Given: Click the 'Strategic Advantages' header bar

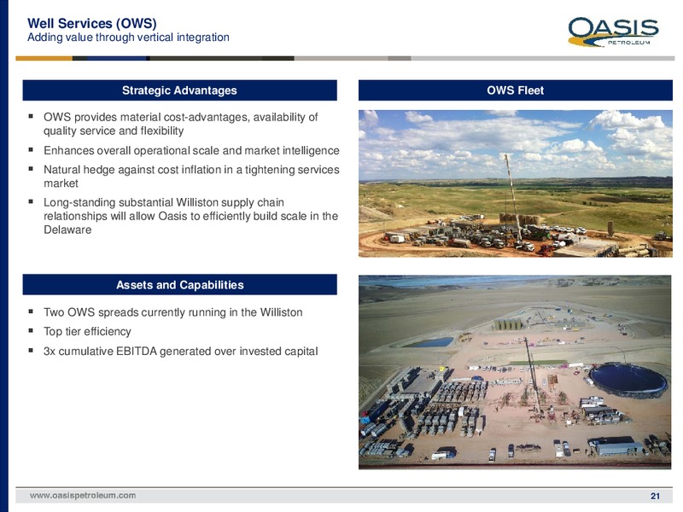Looking at the screenshot, I should [x=179, y=90].
